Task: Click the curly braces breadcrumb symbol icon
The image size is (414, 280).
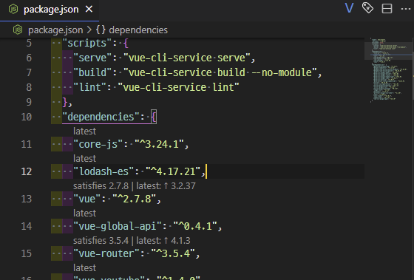Action: tap(101, 30)
